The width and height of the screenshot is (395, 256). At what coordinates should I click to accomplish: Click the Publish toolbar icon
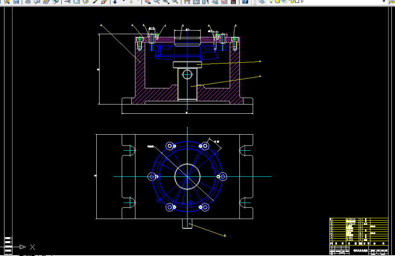point(46,2)
